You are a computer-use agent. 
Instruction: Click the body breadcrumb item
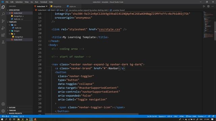(60, 10)
